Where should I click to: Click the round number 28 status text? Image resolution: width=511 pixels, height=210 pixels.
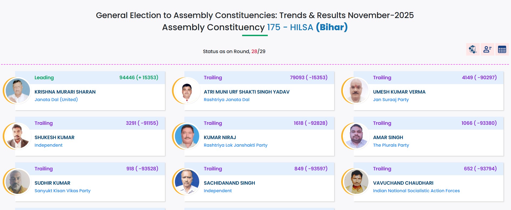(x=254, y=51)
